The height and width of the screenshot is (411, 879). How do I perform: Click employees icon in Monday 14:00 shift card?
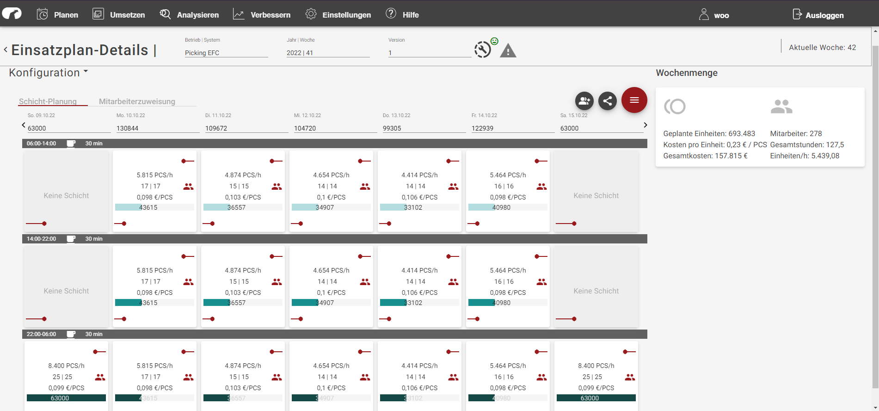pos(188,282)
